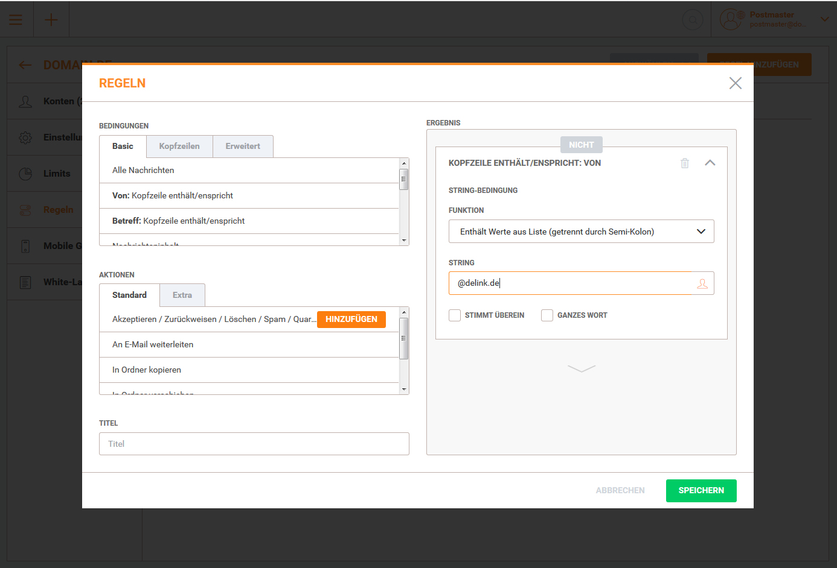Click the green Speichern button
837x568 pixels.
click(x=701, y=491)
